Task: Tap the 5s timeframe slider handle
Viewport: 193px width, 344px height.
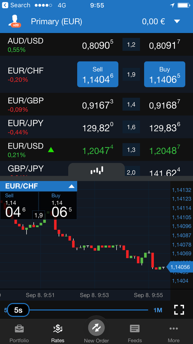Action: 18,310
